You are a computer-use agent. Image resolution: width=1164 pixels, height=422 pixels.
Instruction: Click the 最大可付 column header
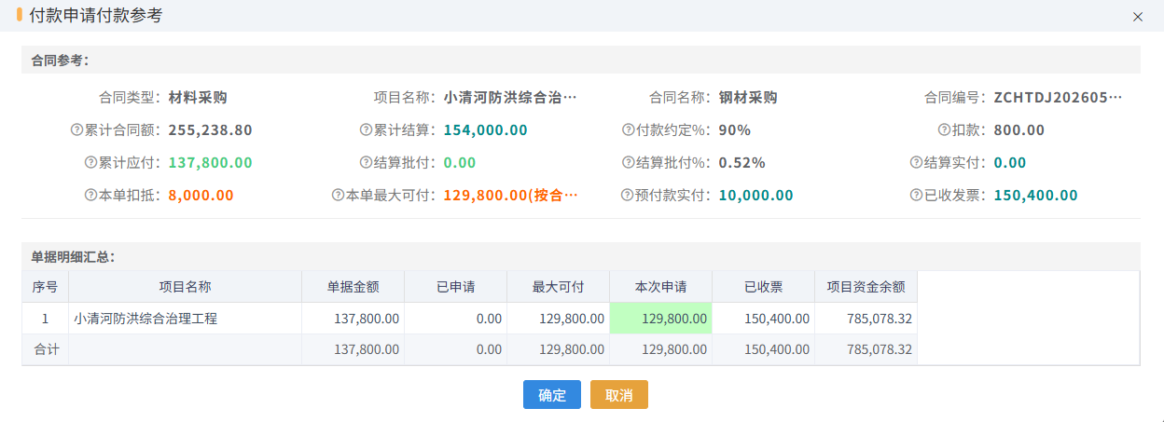tap(559, 287)
